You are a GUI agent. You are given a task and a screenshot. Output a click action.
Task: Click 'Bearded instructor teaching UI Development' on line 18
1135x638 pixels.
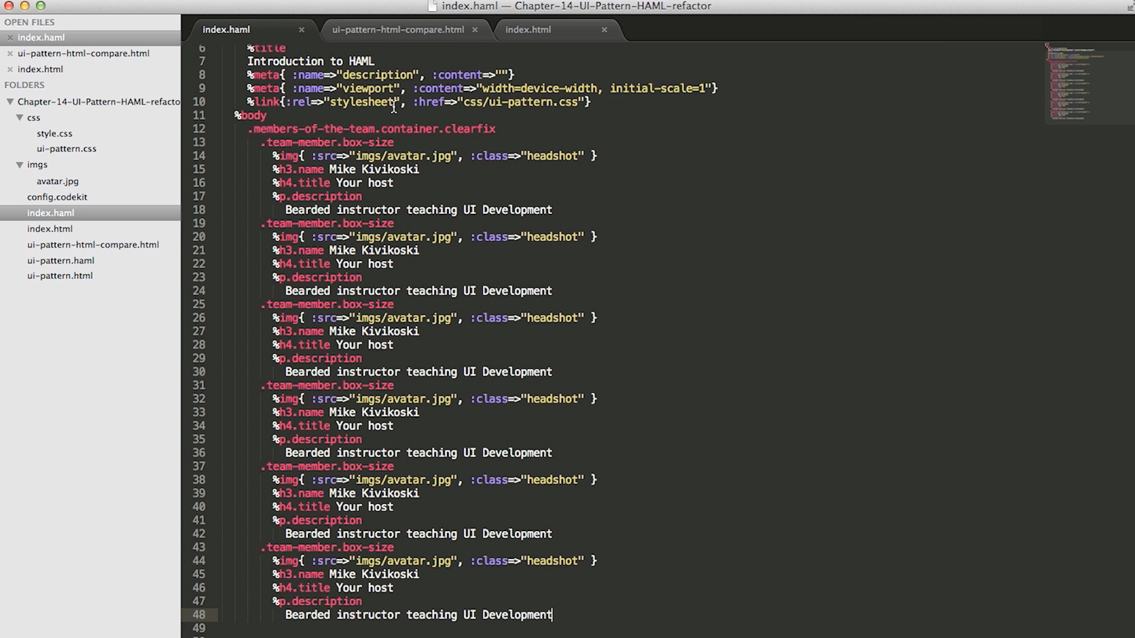click(x=419, y=210)
